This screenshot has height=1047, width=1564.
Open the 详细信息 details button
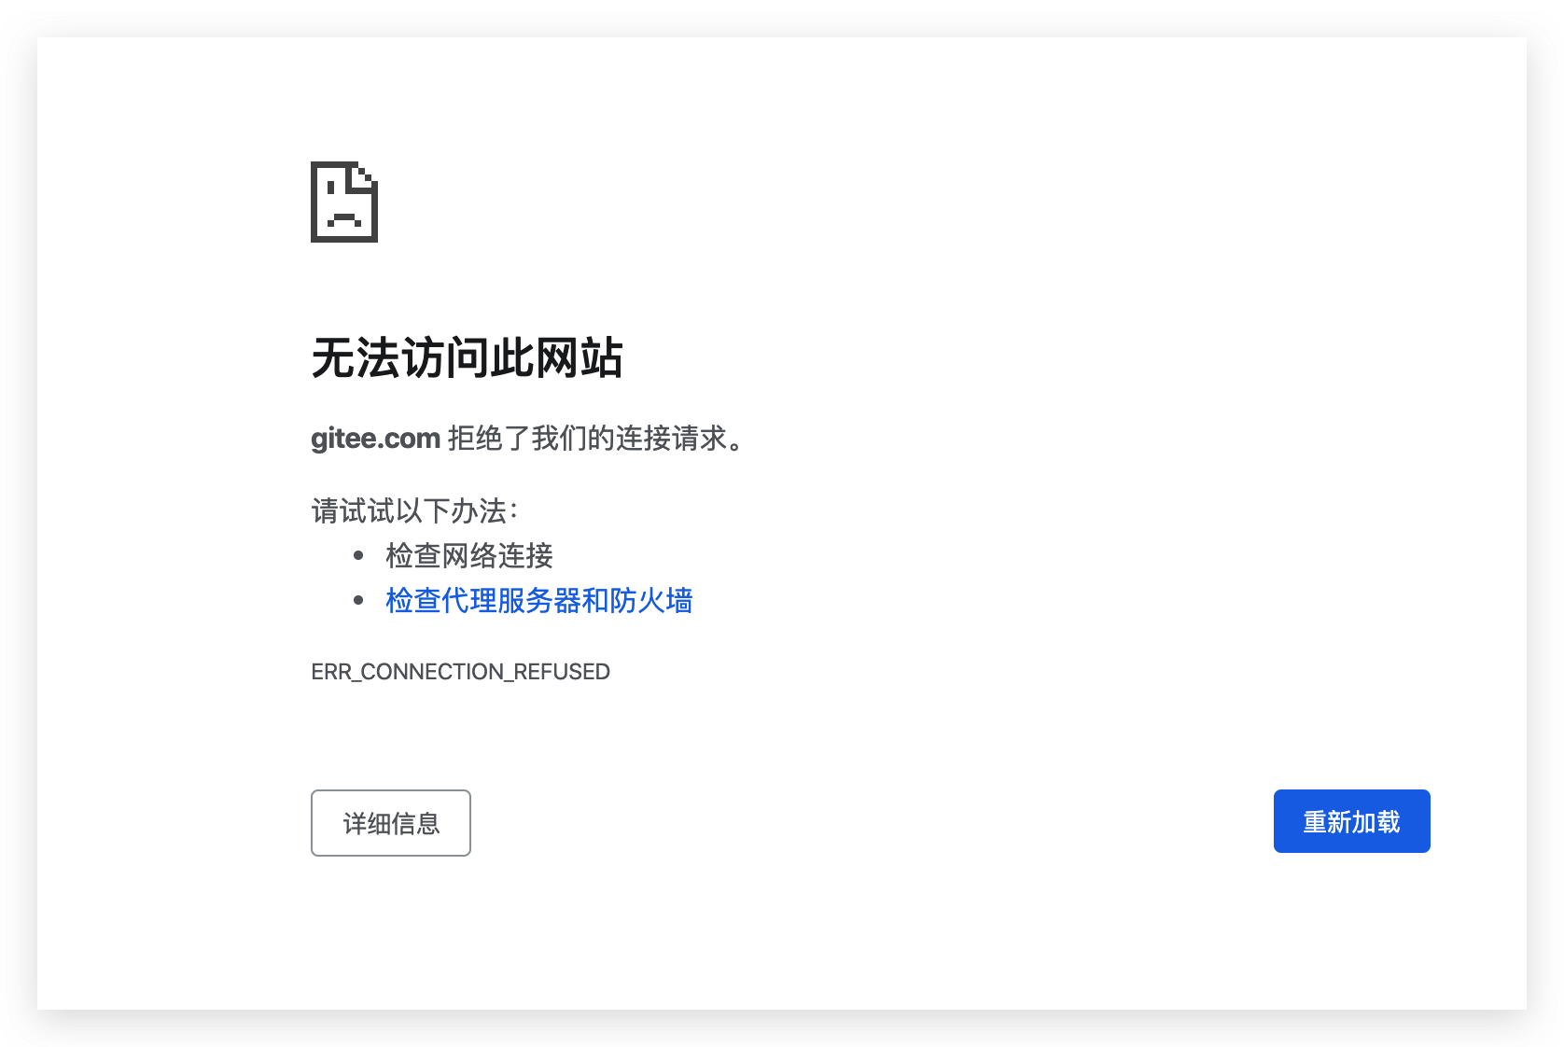point(391,823)
